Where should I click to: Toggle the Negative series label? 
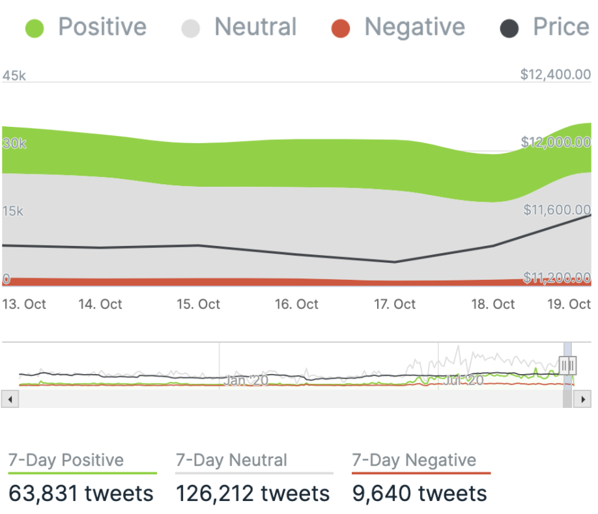pos(414,27)
